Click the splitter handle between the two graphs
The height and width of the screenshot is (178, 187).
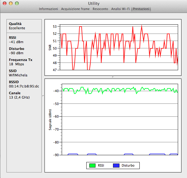point(113,77)
